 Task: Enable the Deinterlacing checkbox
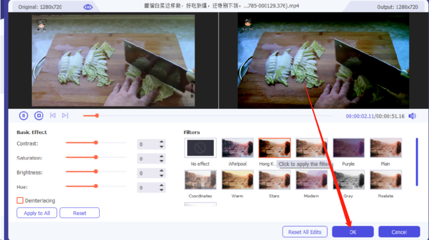click(x=20, y=200)
